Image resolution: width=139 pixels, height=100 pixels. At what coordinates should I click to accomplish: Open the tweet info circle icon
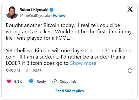click(130, 71)
